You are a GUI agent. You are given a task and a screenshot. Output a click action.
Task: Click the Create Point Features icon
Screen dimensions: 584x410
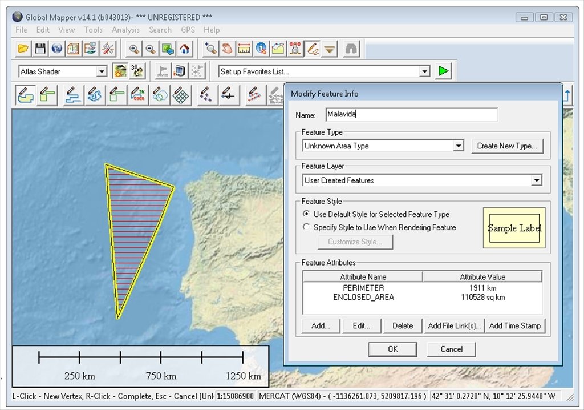click(206, 95)
